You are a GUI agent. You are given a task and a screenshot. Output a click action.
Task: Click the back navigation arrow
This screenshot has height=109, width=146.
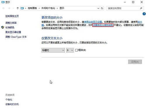click(x=4, y=8)
